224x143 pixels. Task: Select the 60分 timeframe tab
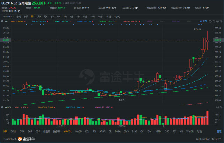pyautogui.click(x=100, y=17)
